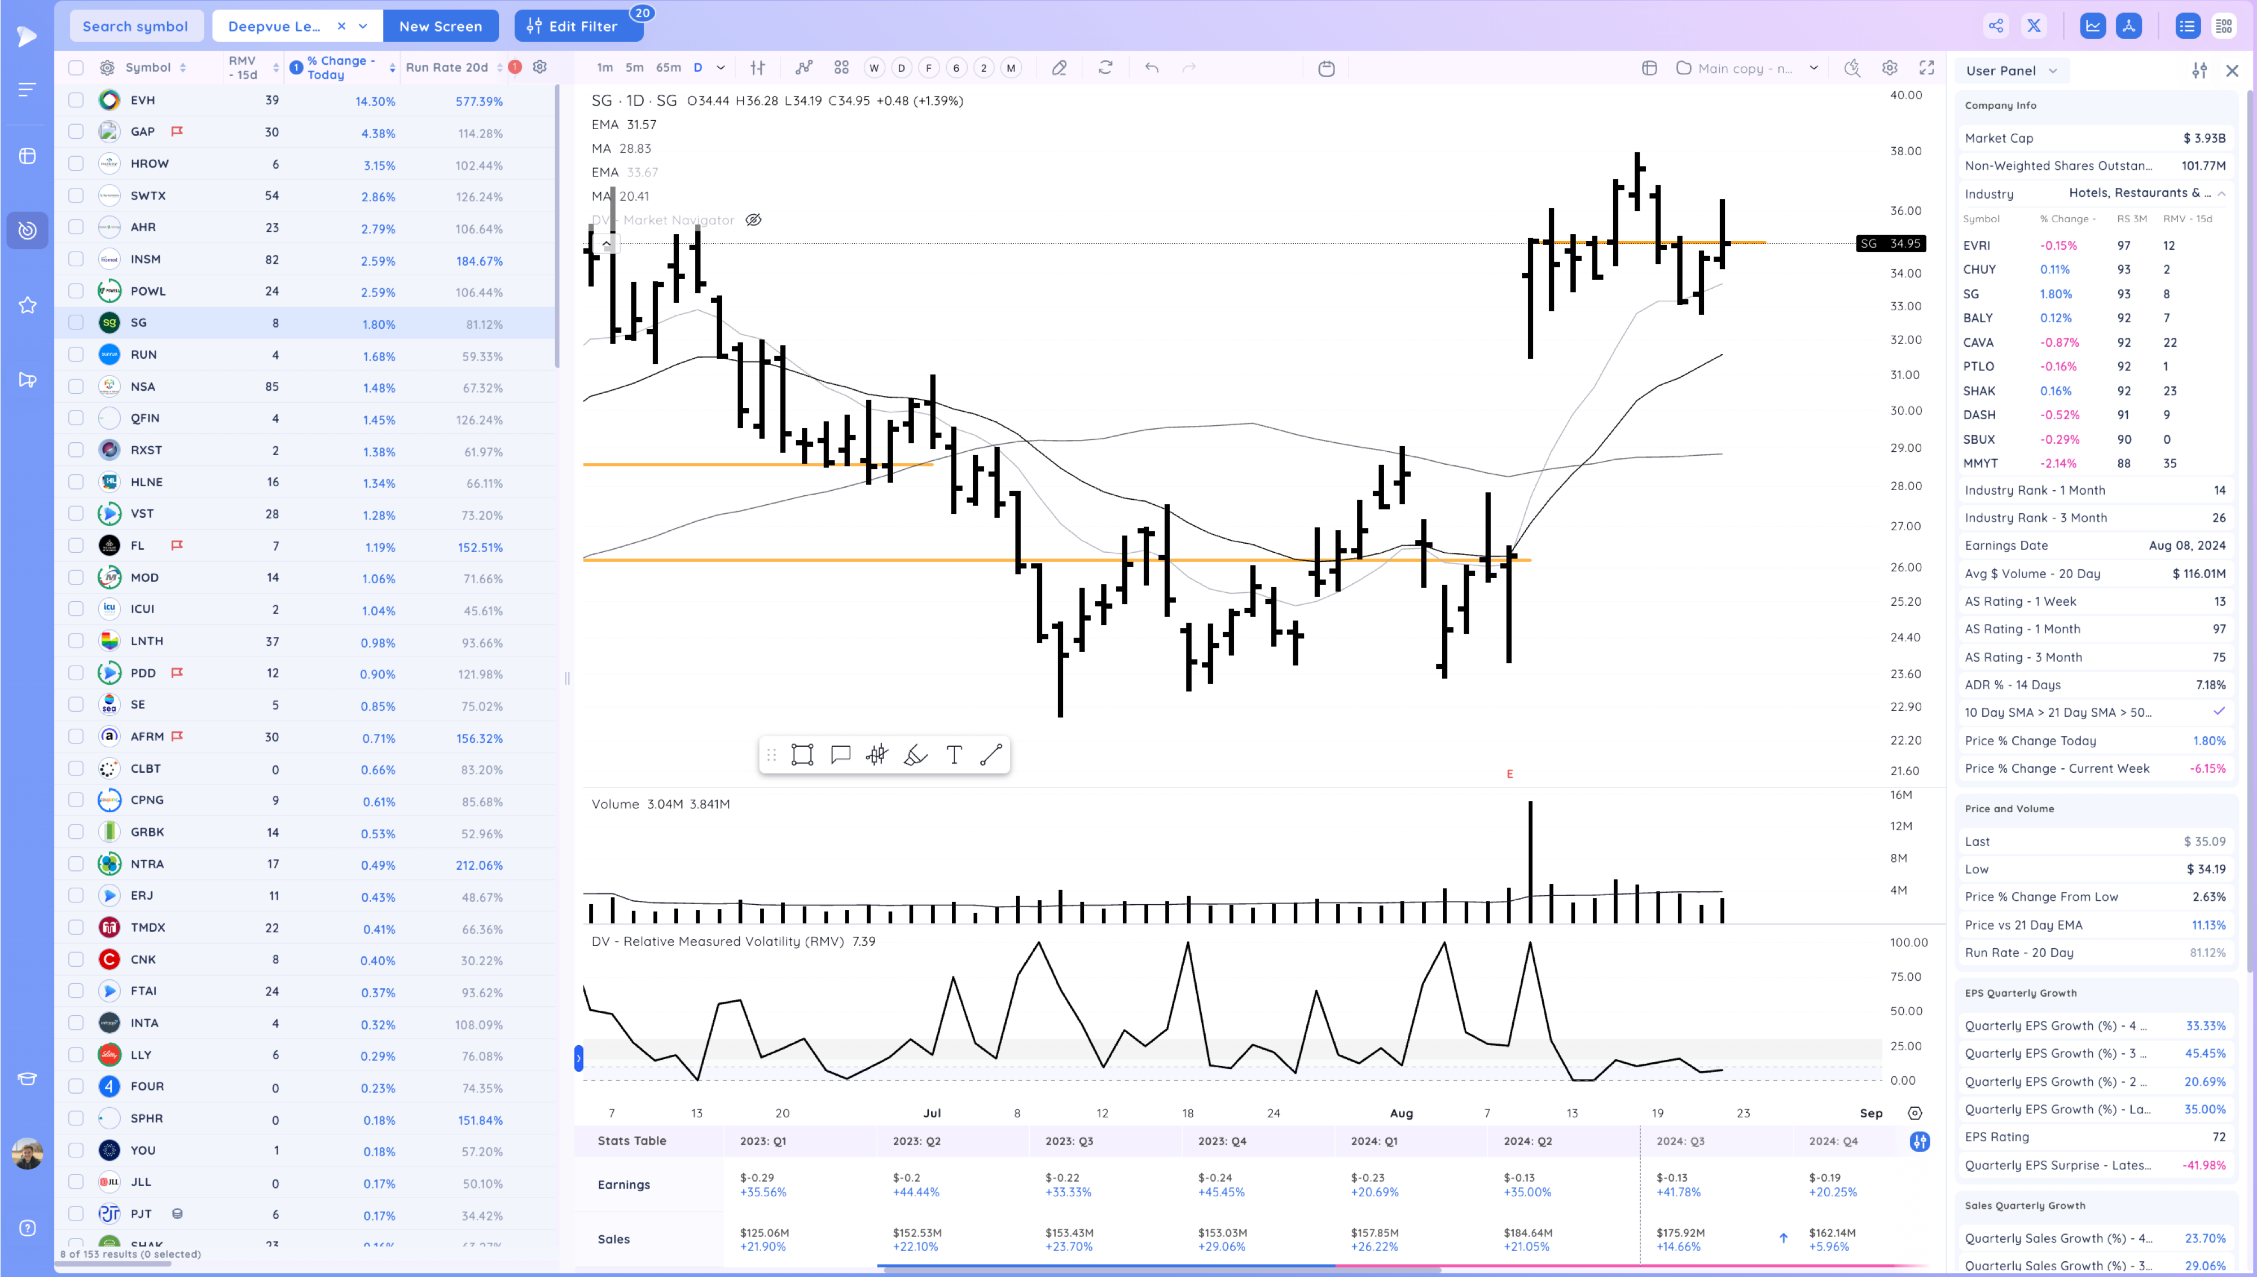Toggle DV Market Navigator visibility eye
The image size is (2257, 1277).
click(x=753, y=220)
